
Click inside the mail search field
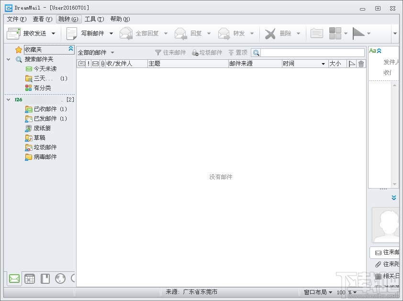(306, 52)
